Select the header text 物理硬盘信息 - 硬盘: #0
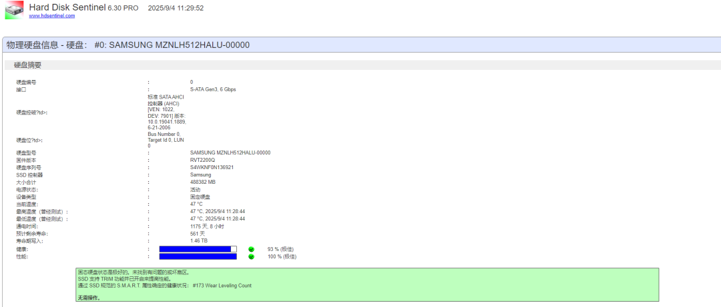721x307 pixels. [57, 45]
